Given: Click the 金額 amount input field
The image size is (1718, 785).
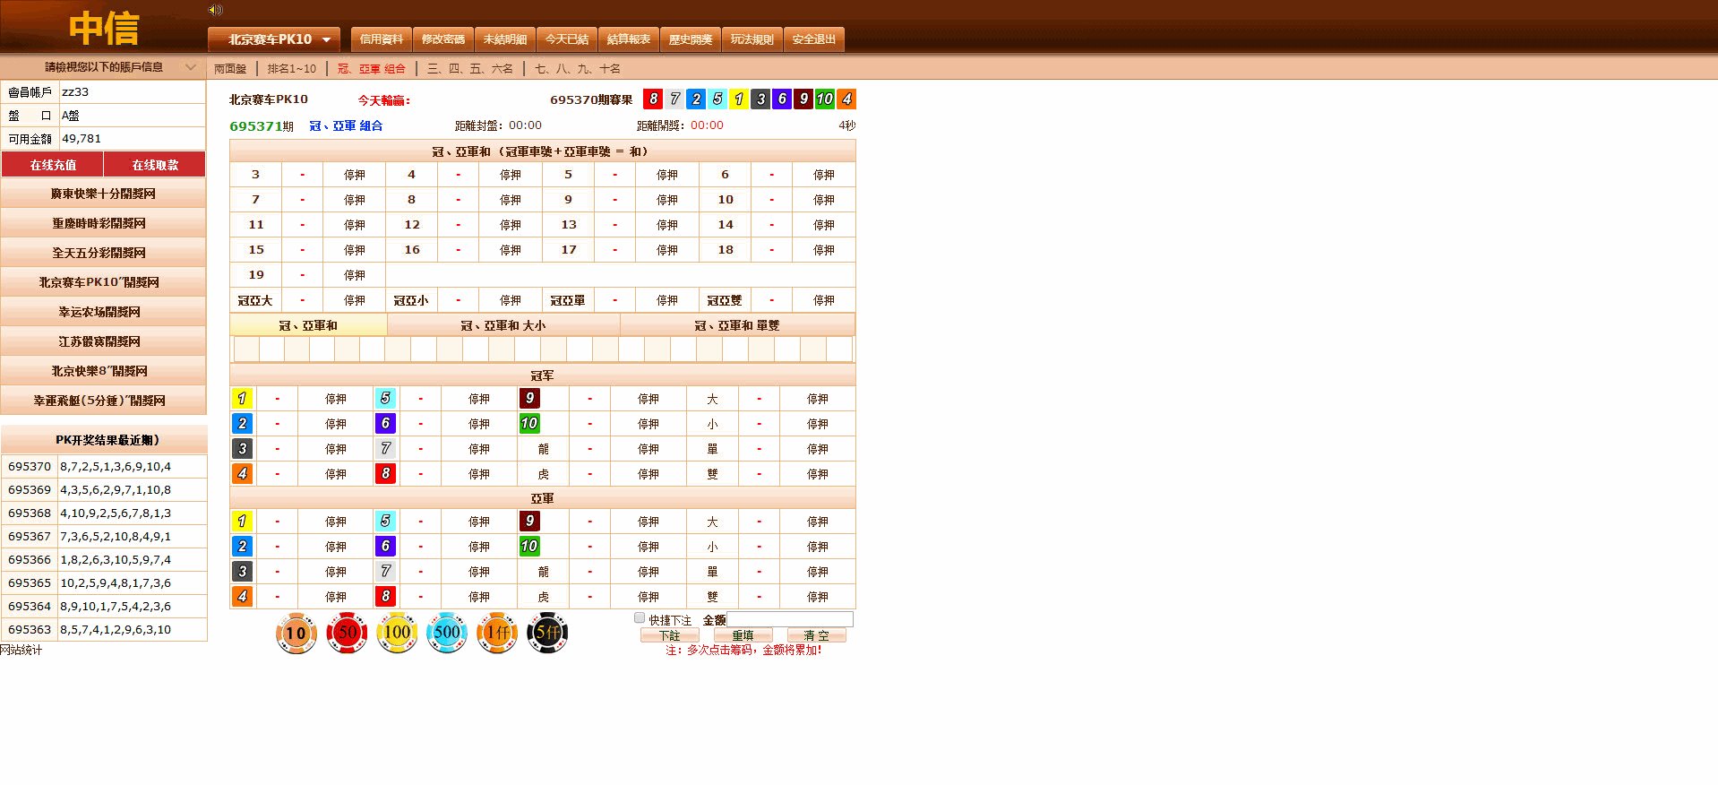Looking at the screenshot, I should (789, 619).
